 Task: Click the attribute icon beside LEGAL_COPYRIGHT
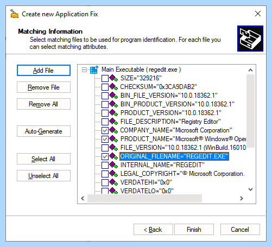coord(113,174)
